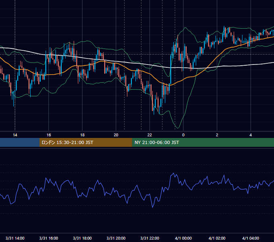Click the hour label 2 on price chart axis
274x242 pixels.
click(217, 135)
